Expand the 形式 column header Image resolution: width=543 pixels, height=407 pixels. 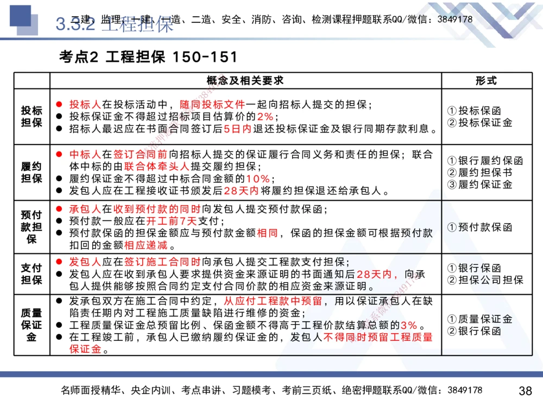coord(487,79)
